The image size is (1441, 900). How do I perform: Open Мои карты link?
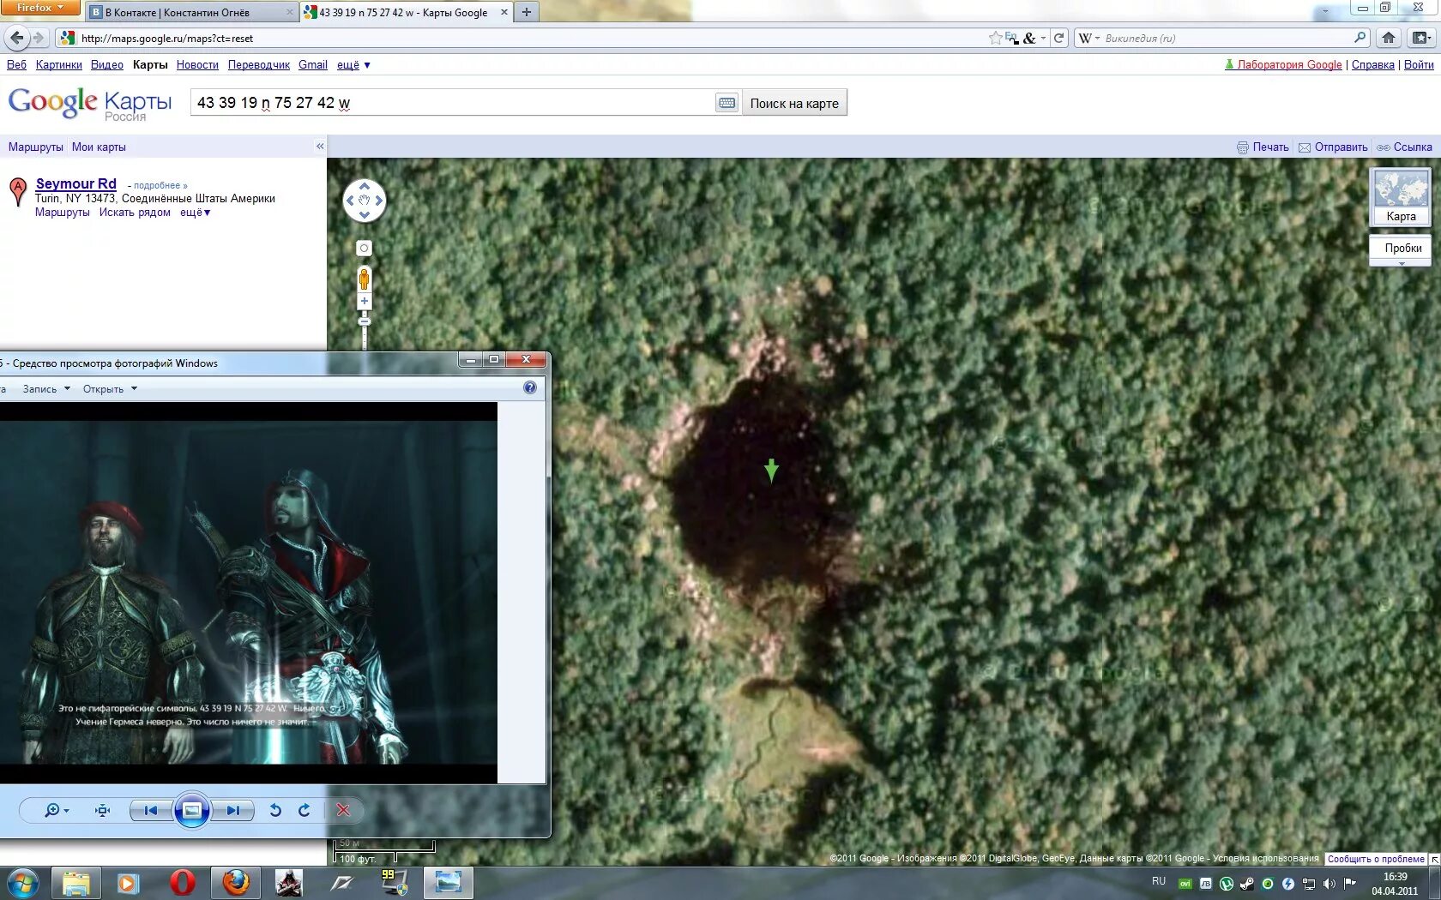(x=99, y=147)
